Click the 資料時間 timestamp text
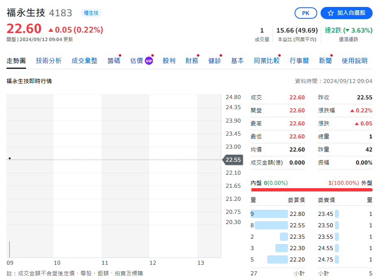This screenshot has height=279, width=382. [334, 81]
